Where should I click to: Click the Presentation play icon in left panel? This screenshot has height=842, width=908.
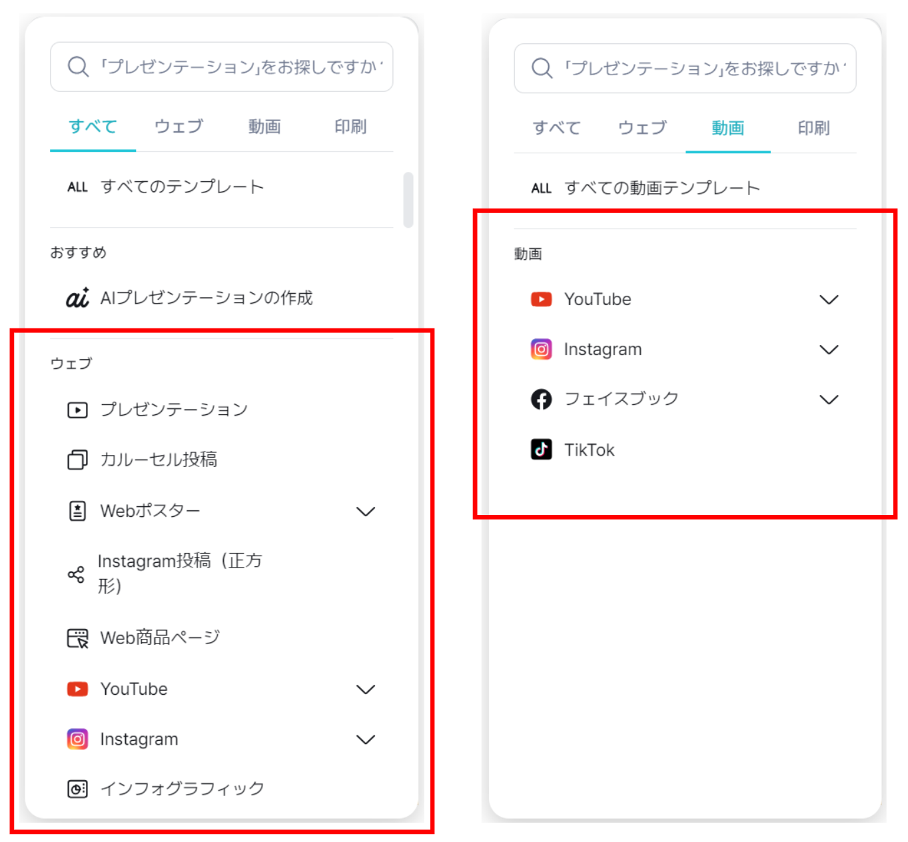coord(77,410)
